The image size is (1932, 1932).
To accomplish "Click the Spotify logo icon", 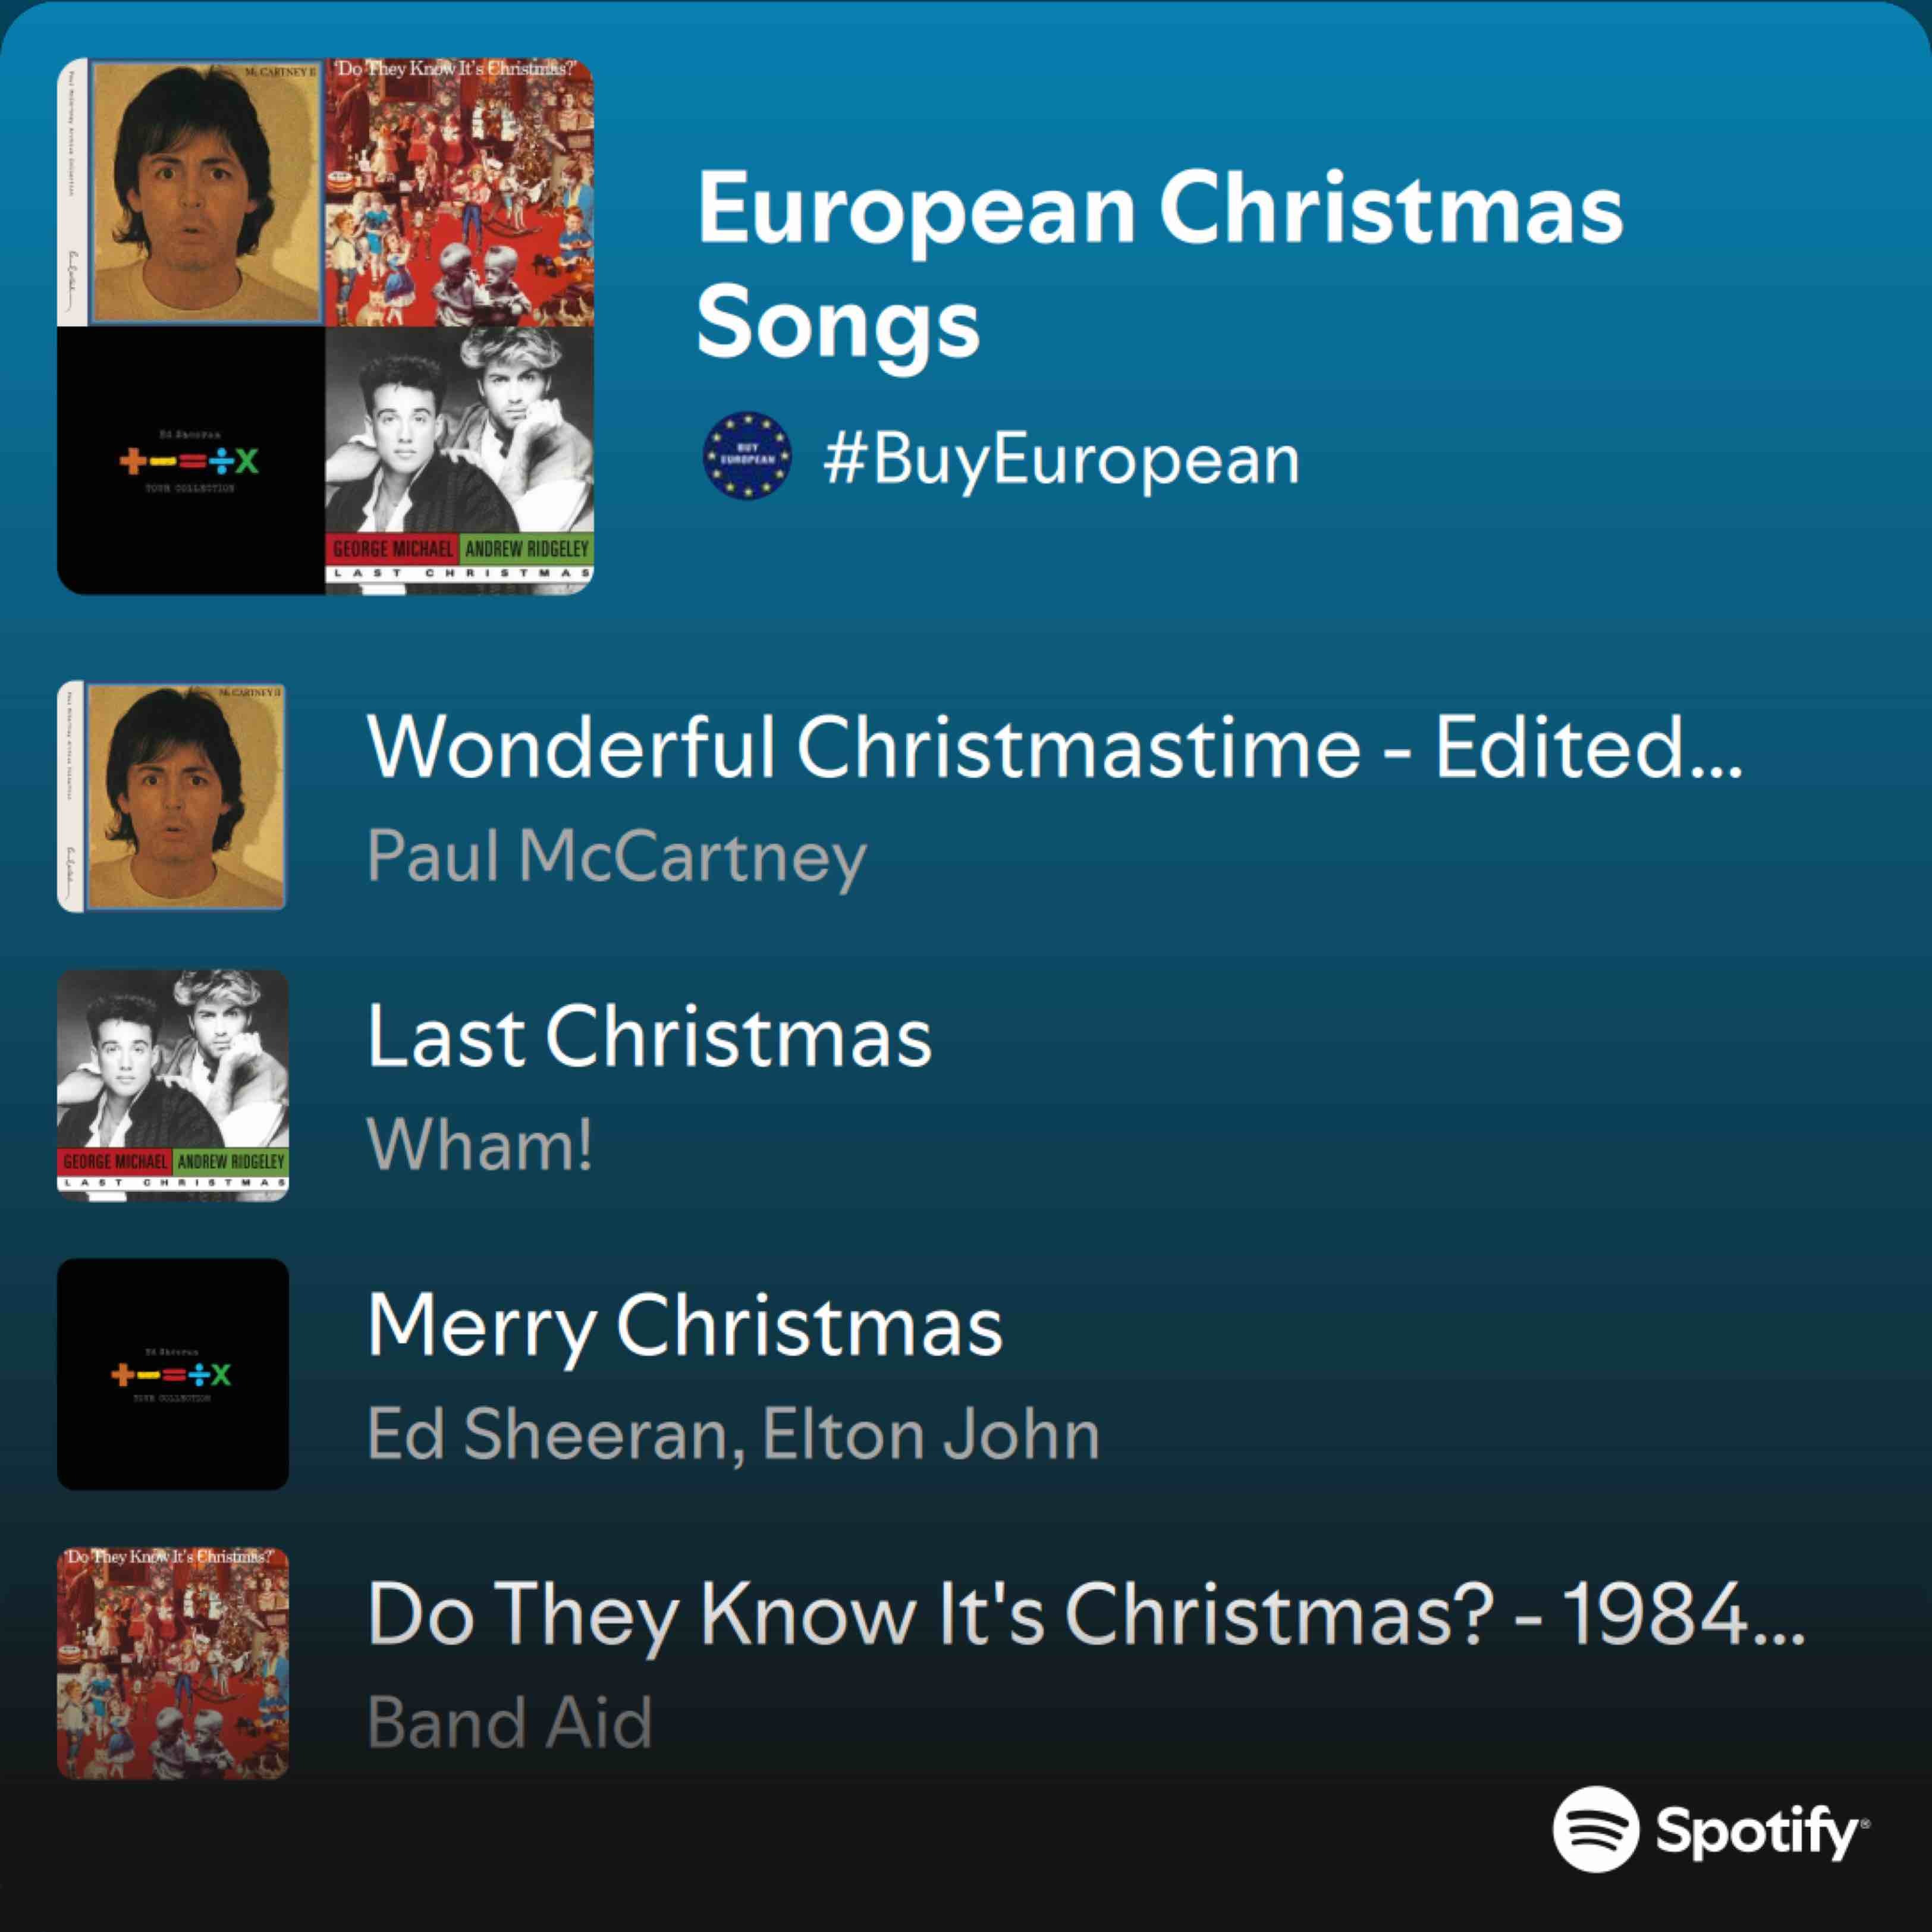I will click(1596, 1829).
